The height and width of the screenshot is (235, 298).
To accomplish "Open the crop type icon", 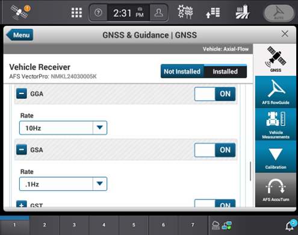I will pyautogui.click(x=185, y=12).
